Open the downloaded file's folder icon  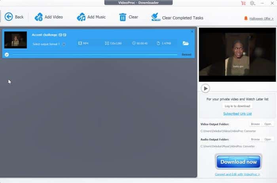pos(186,43)
